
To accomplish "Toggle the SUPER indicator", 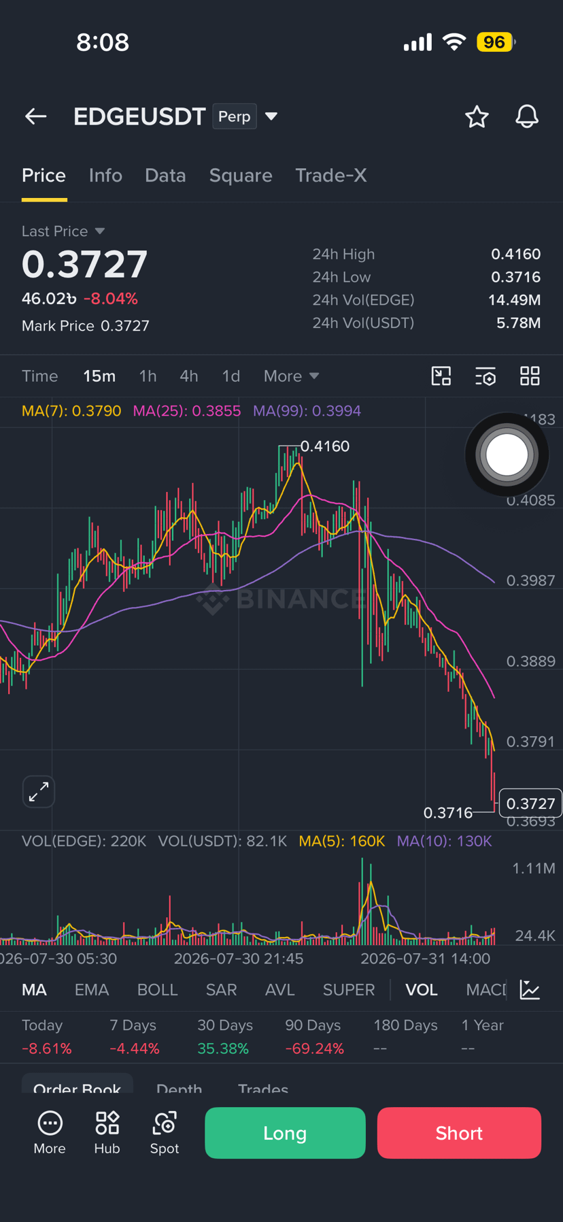I will tap(349, 990).
